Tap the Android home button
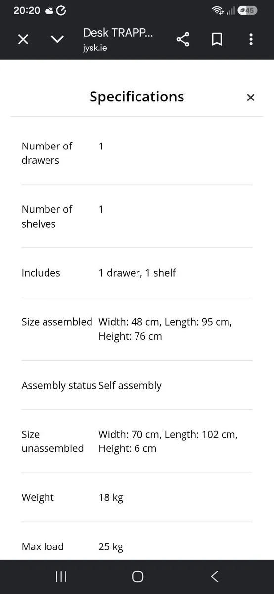The image size is (274, 594). click(x=137, y=576)
